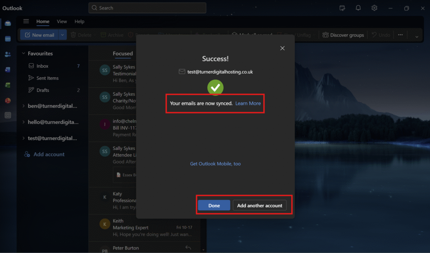This screenshot has height=253, width=430.
Task: Open the Help tab
Action: click(x=79, y=21)
